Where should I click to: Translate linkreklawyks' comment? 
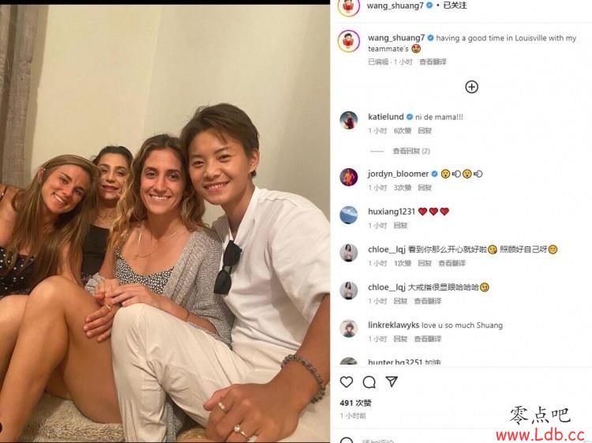[428, 339]
